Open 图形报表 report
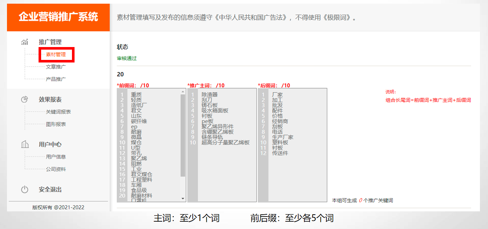488x229 pixels. pyautogui.click(x=56, y=124)
